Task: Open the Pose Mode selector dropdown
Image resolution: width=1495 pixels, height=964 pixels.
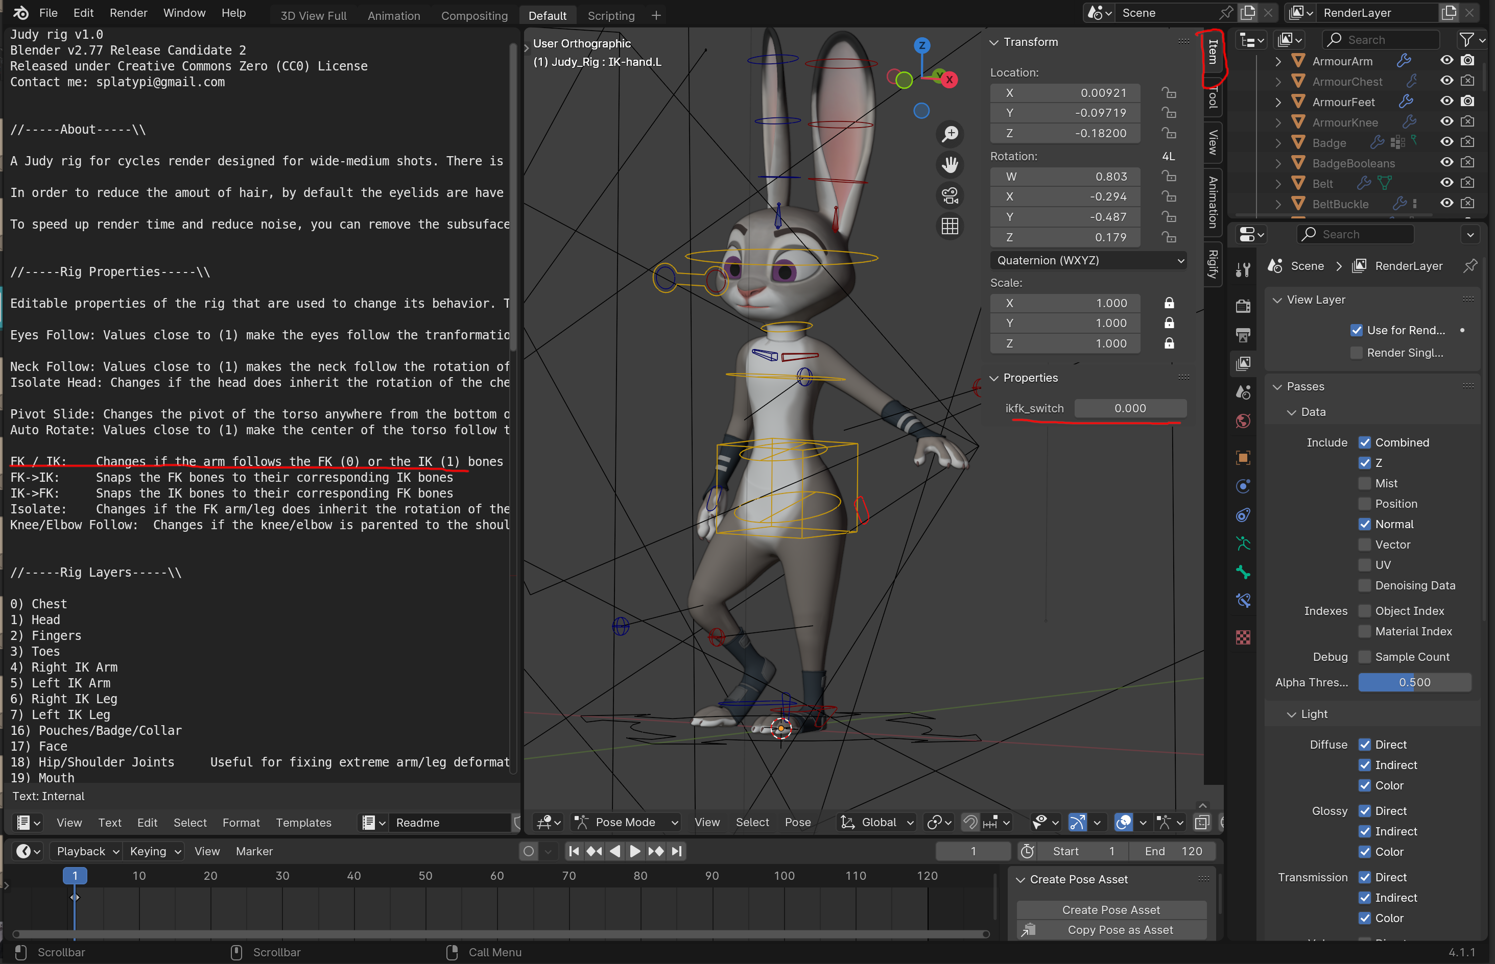Action: coord(626,823)
